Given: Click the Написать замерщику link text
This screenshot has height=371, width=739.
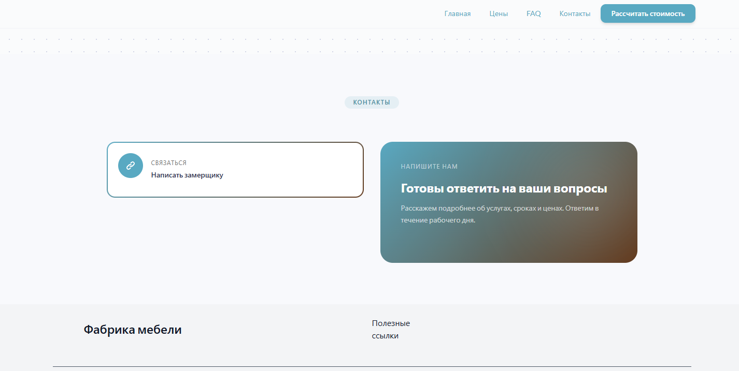Looking at the screenshot, I should 187,175.
